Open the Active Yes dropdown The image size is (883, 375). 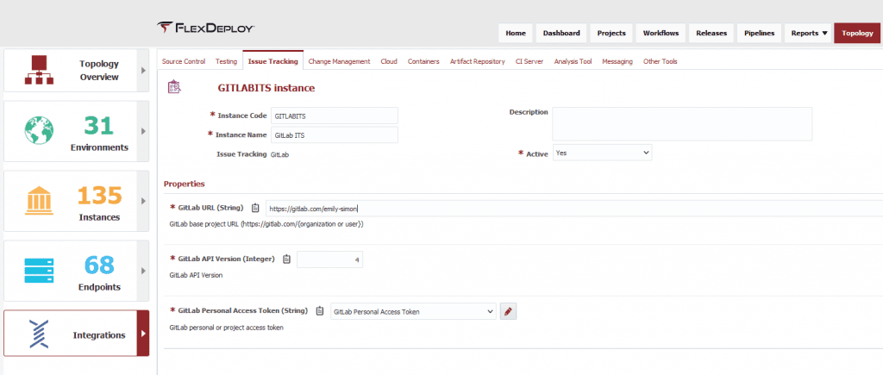click(x=602, y=153)
